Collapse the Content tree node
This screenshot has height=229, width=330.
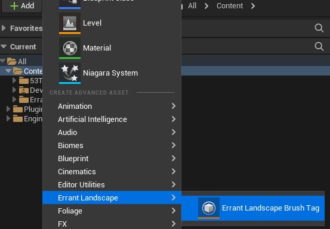tap(8, 71)
